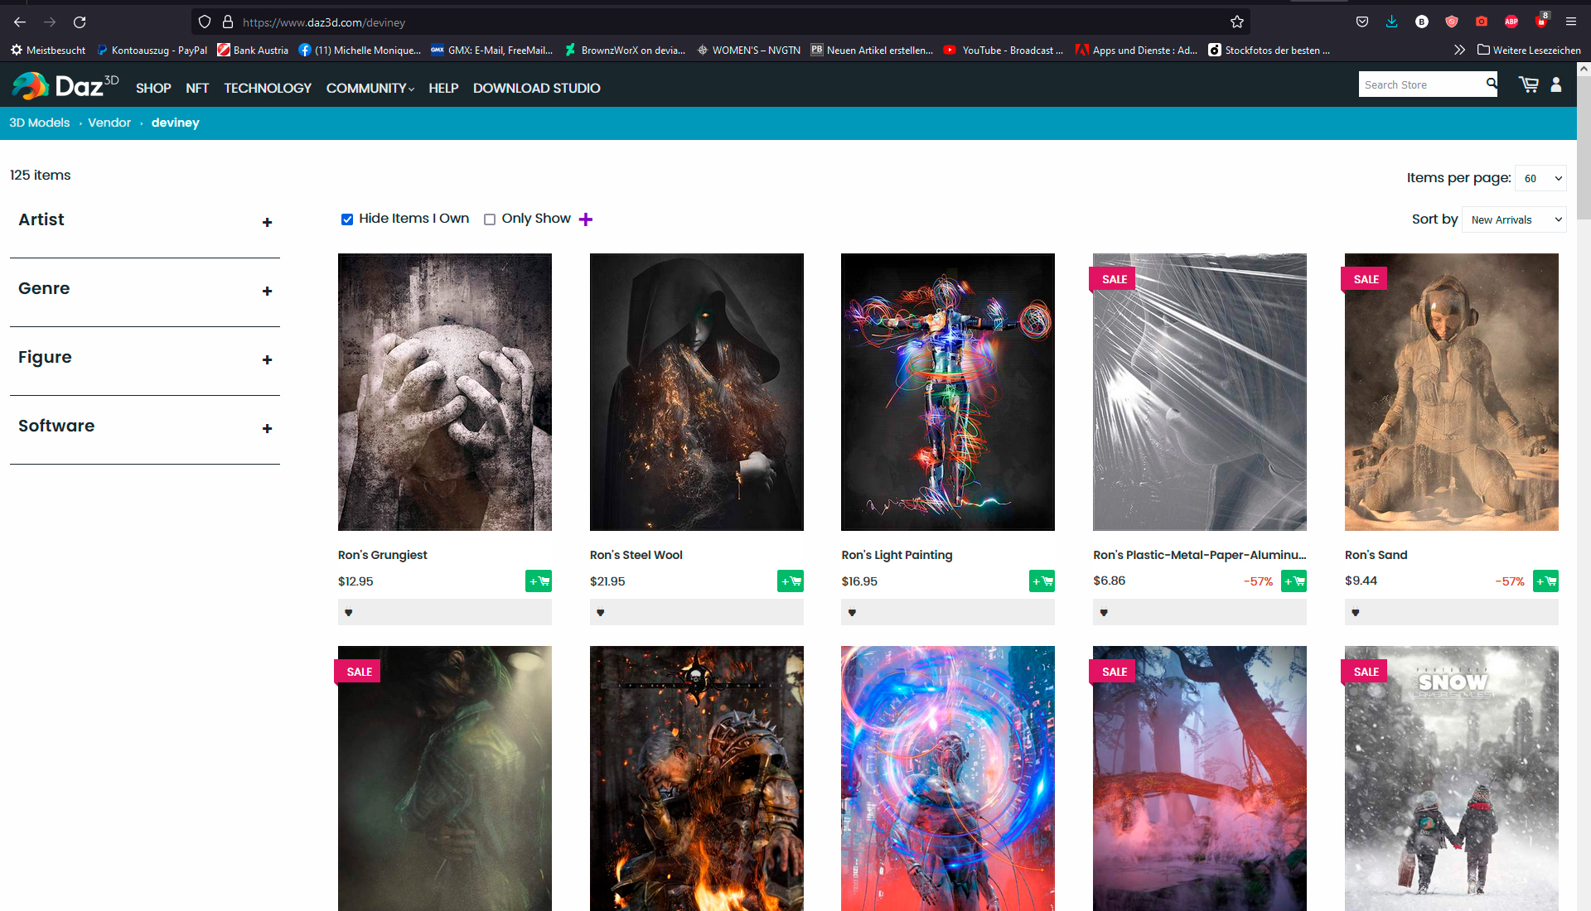Expand the Genre filter section
The height and width of the screenshot is (911, 1591).
[x=267, y=291]
